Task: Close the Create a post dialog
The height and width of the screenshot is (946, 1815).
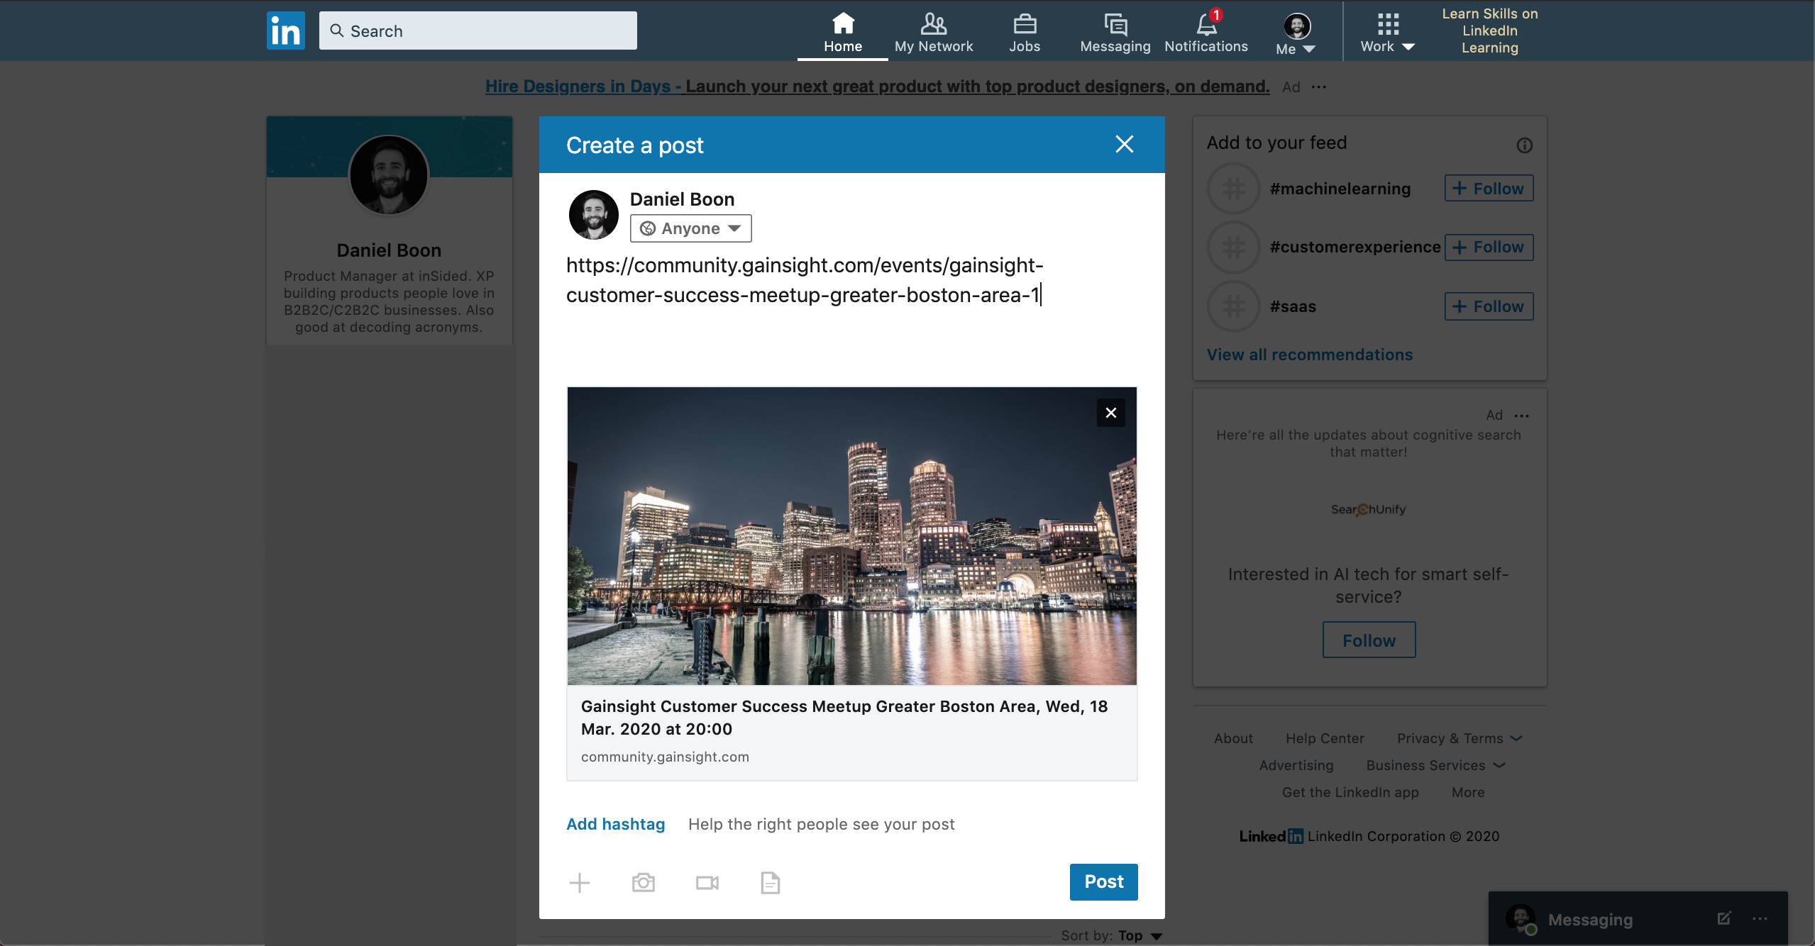Action: (1125, 144)
